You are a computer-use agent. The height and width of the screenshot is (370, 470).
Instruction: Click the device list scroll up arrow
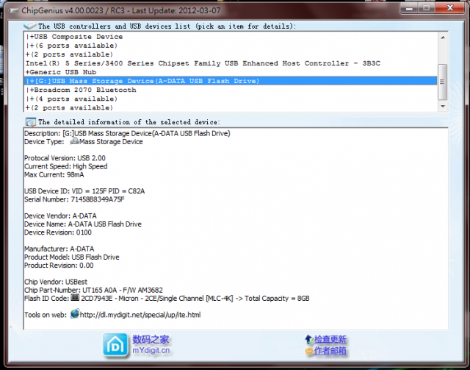point(443,38)
